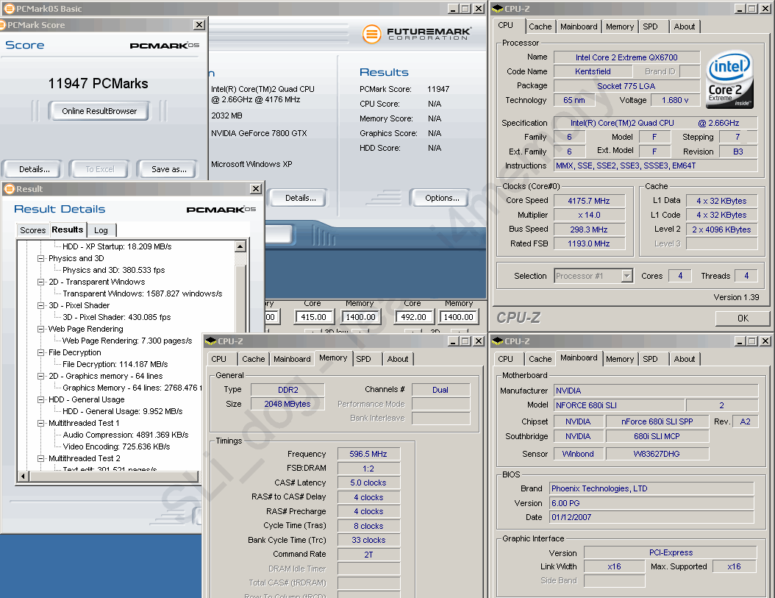775x598 pixels.
Task: Click the Futuremark Corporation logo icon
Action: (371, 34)
